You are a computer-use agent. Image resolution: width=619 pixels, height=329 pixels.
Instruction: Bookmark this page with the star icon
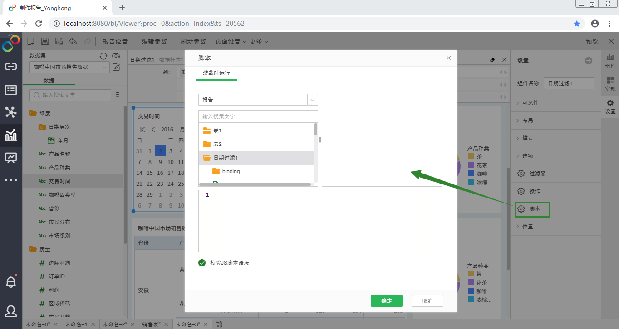click(x=577, y=24)
